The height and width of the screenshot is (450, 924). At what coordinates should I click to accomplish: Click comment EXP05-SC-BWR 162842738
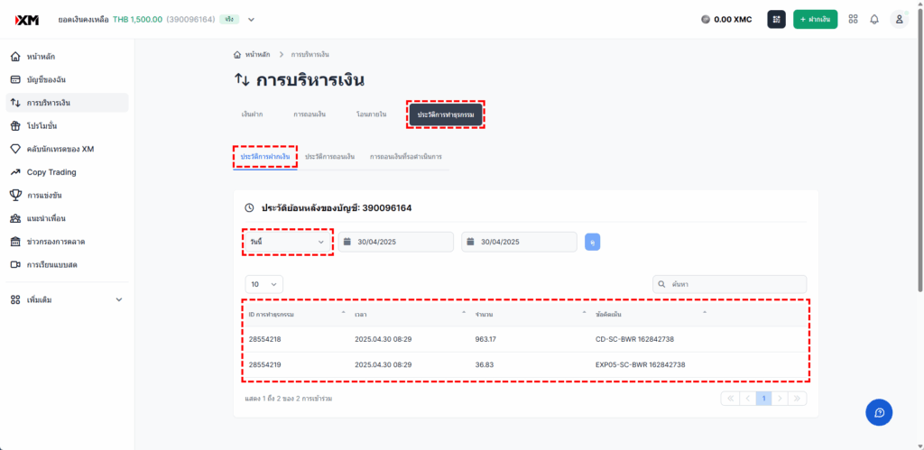[641, 364]
